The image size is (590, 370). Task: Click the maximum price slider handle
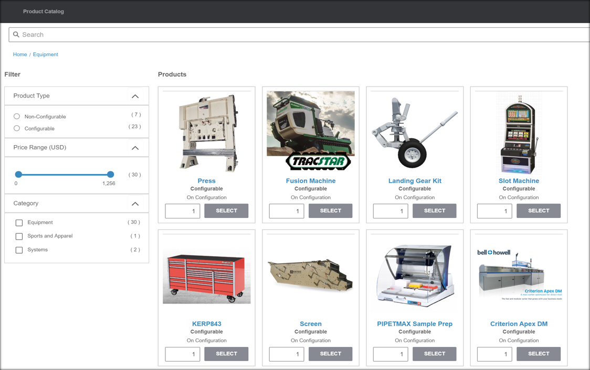point(110,175)
